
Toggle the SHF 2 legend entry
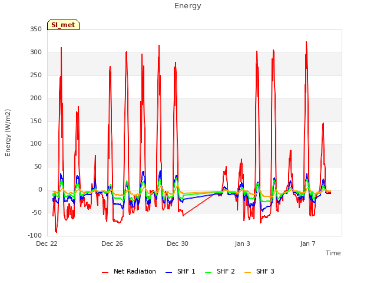coord(220,271)
